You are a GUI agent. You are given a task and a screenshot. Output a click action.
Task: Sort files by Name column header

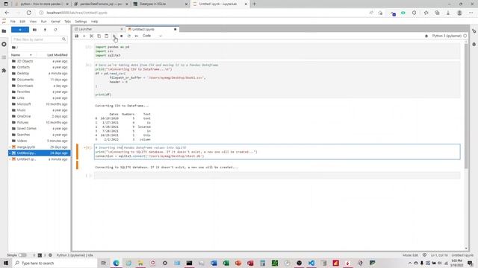click(x=22, y=55)
